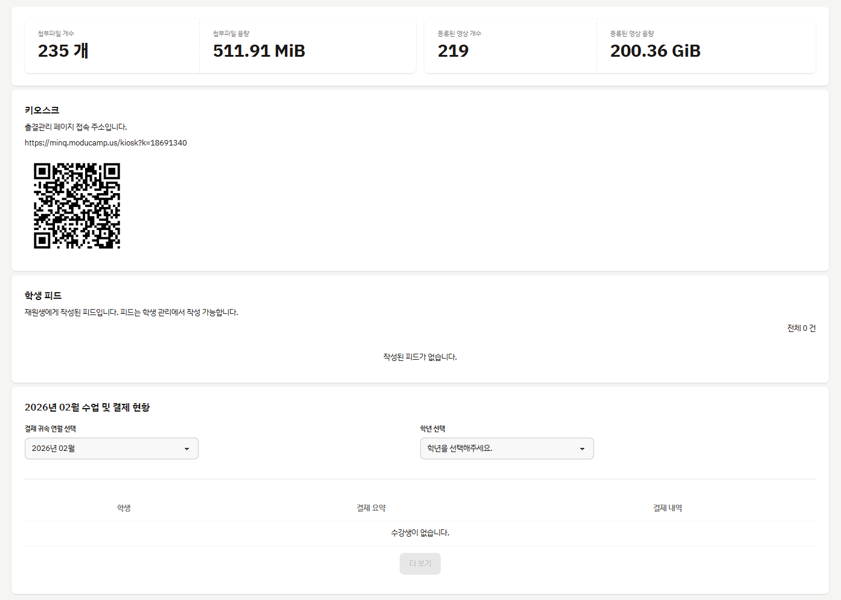Click the arrow on 학년을 선택해주세요 dropdown
The width and height of the screenshot is (841, 600).
(582, 448)
